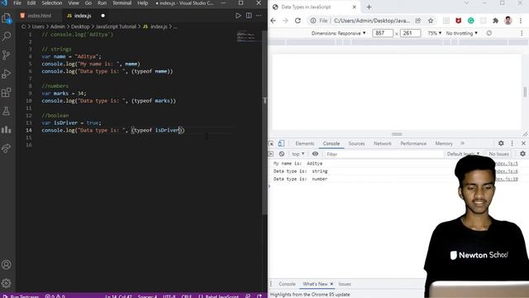Screen dimensions: 529x298
Task: Open the Chrome profile avatar
Action: tap(508, 21)
